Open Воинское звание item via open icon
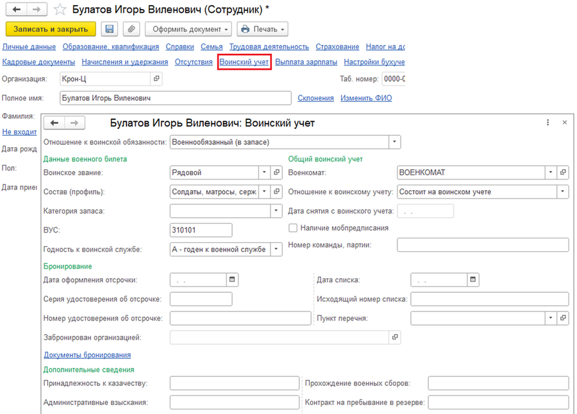 pyautogui.click(x=276, y=172)
